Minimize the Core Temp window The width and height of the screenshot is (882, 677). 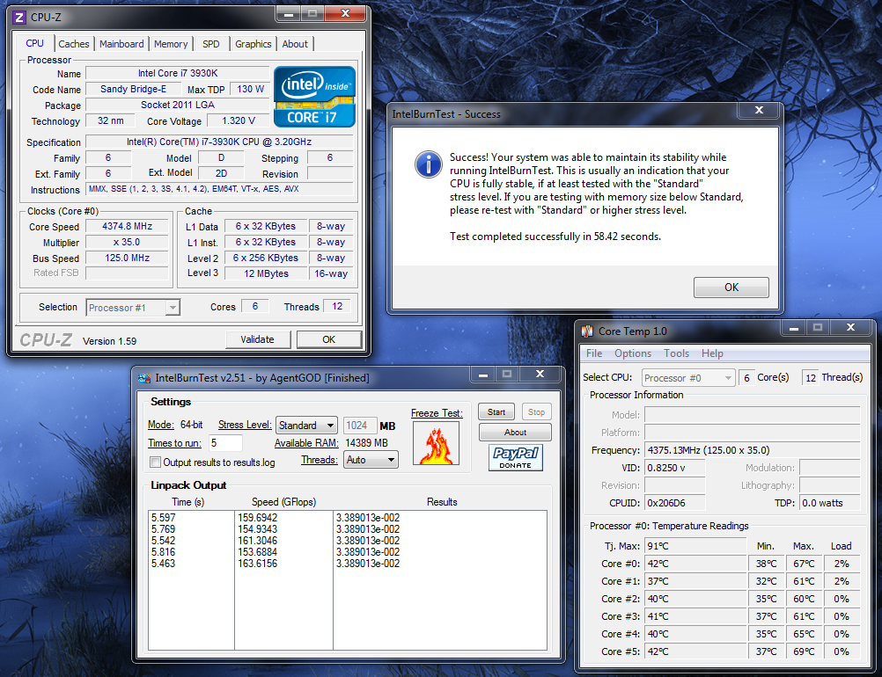coord(794,328)
